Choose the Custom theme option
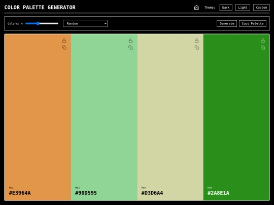 pos(261,8)
